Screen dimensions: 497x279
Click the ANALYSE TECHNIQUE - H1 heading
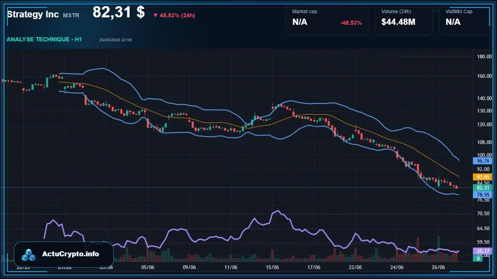click(44, 39)
